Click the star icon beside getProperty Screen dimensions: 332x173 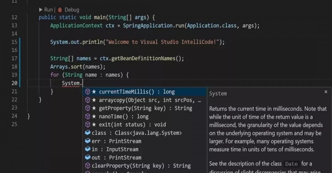coord(94,108)
